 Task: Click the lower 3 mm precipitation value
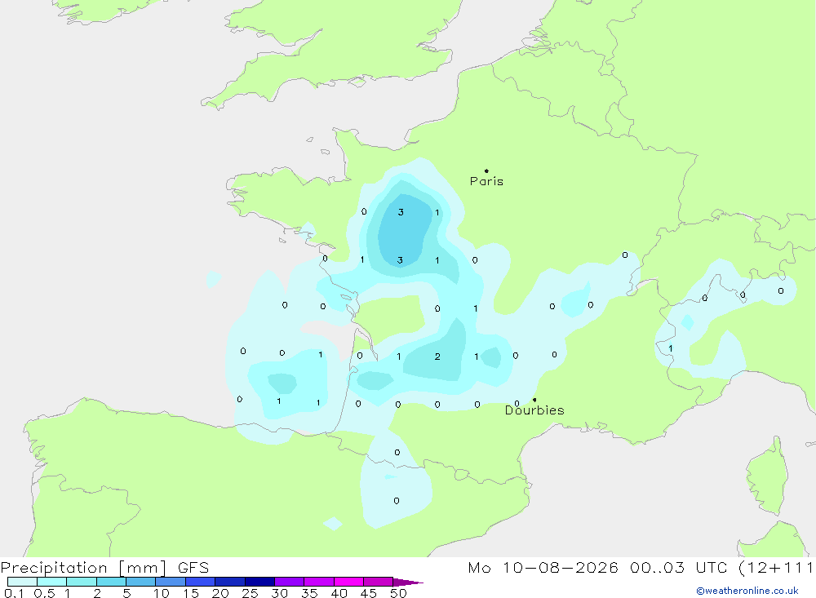(400, 260)
